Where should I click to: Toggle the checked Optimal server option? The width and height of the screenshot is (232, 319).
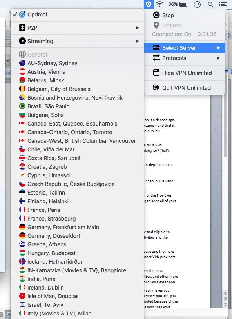coord(77,15)
